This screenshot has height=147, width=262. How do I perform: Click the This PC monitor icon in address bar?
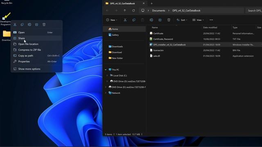coord(143,11)
